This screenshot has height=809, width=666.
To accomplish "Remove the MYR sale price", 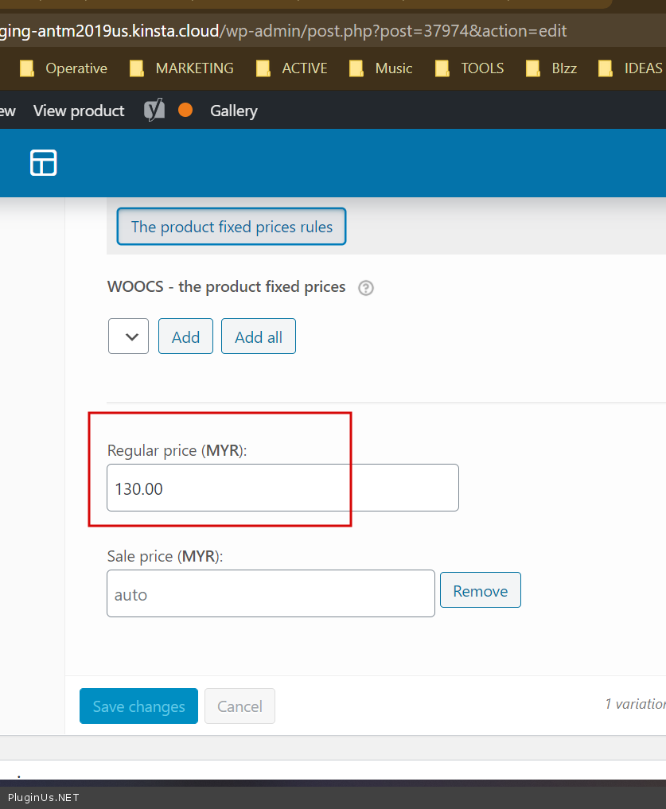I will point(480,591).
